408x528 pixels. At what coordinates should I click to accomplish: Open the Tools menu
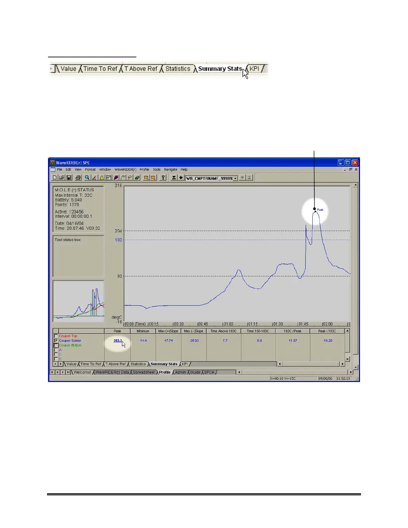[157, 169]
